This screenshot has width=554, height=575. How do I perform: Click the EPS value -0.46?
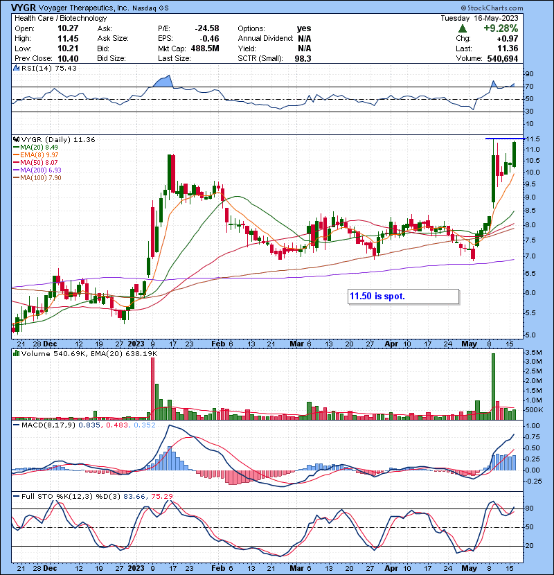click(x=208, y=39)
